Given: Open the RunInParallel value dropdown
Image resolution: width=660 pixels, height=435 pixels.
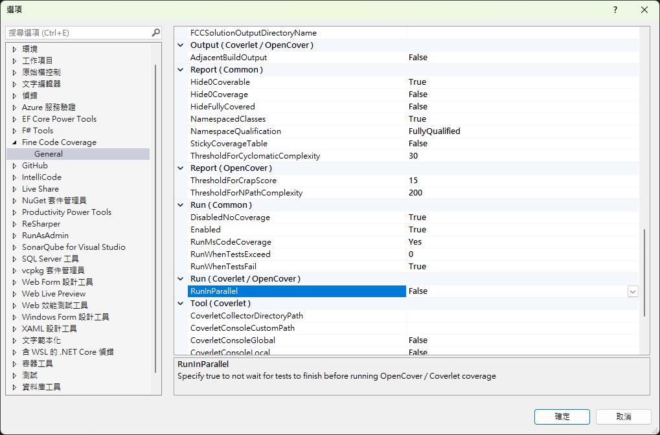Looking at the screenshot, I should click(x=632, y=291).
